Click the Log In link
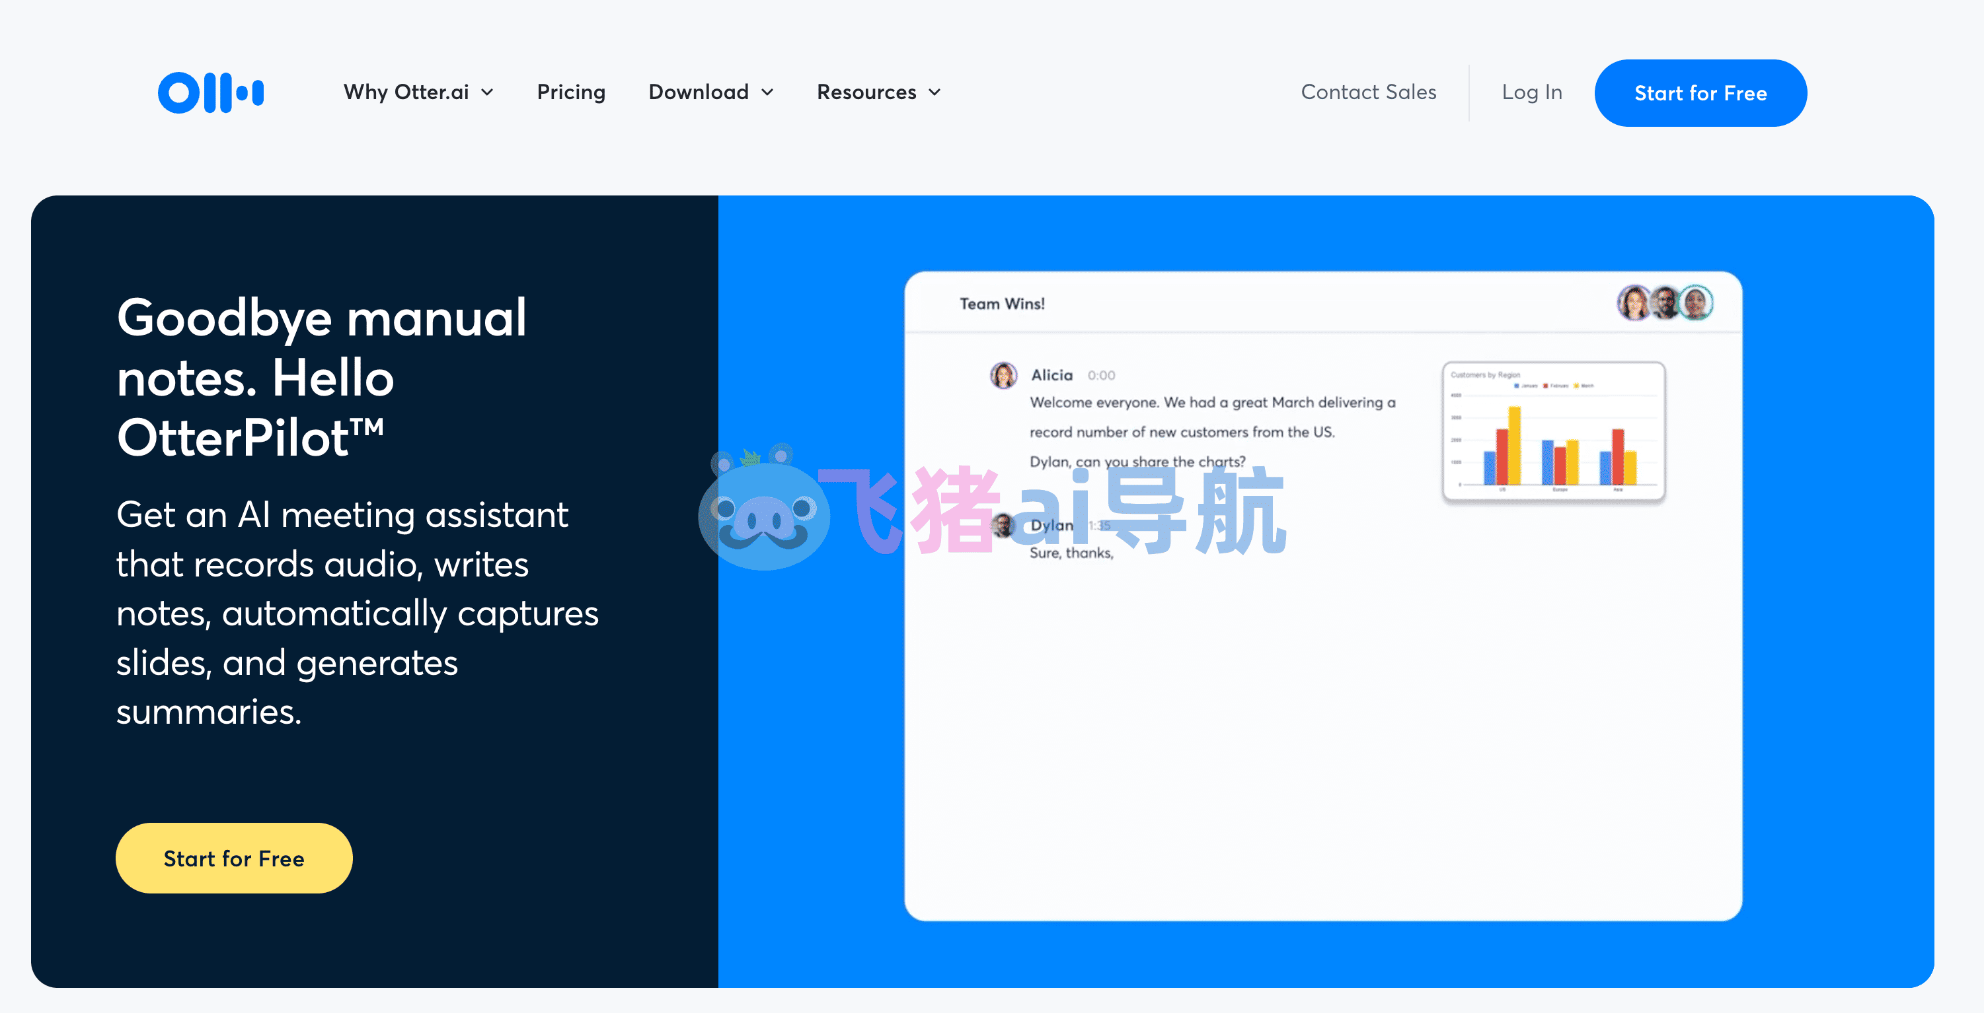Screen dimensions: 1984x1013 (1531, 92)
